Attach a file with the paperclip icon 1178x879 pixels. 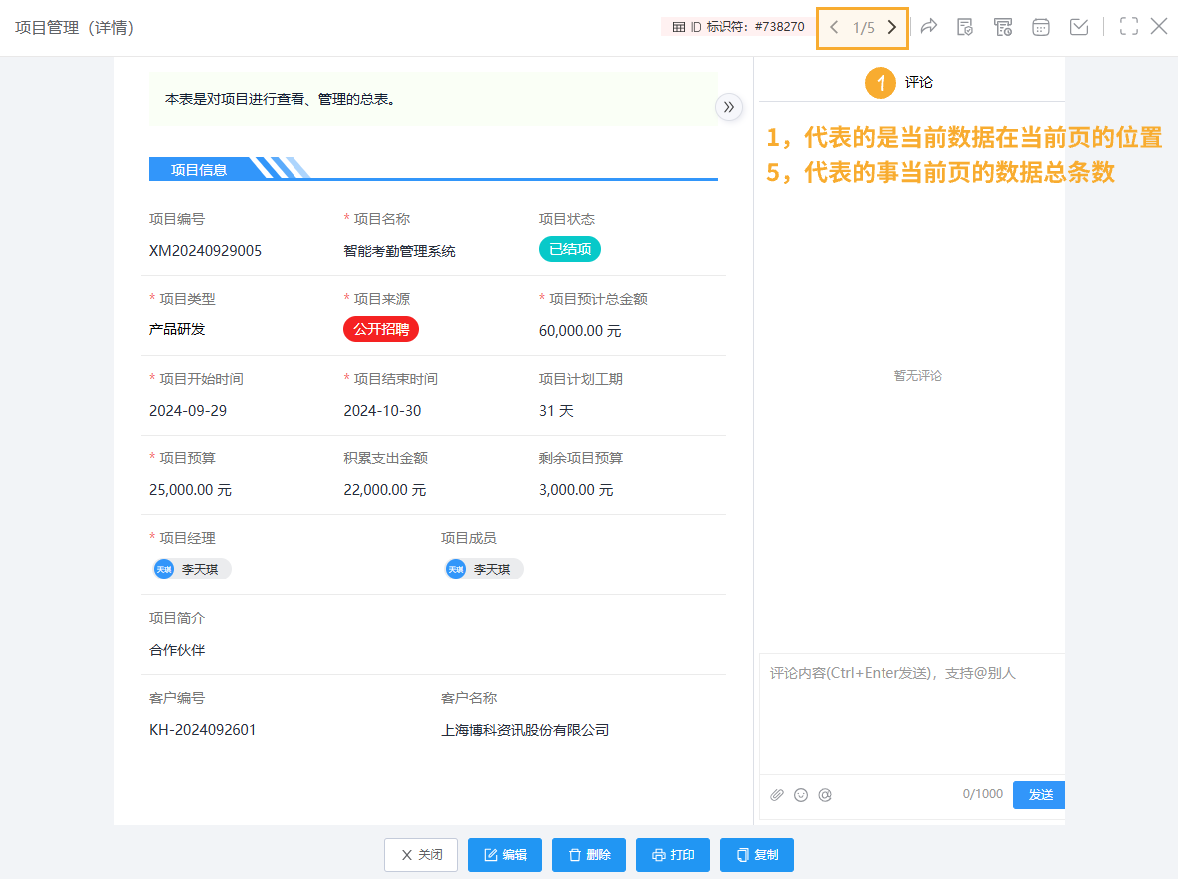click(777, 794)
